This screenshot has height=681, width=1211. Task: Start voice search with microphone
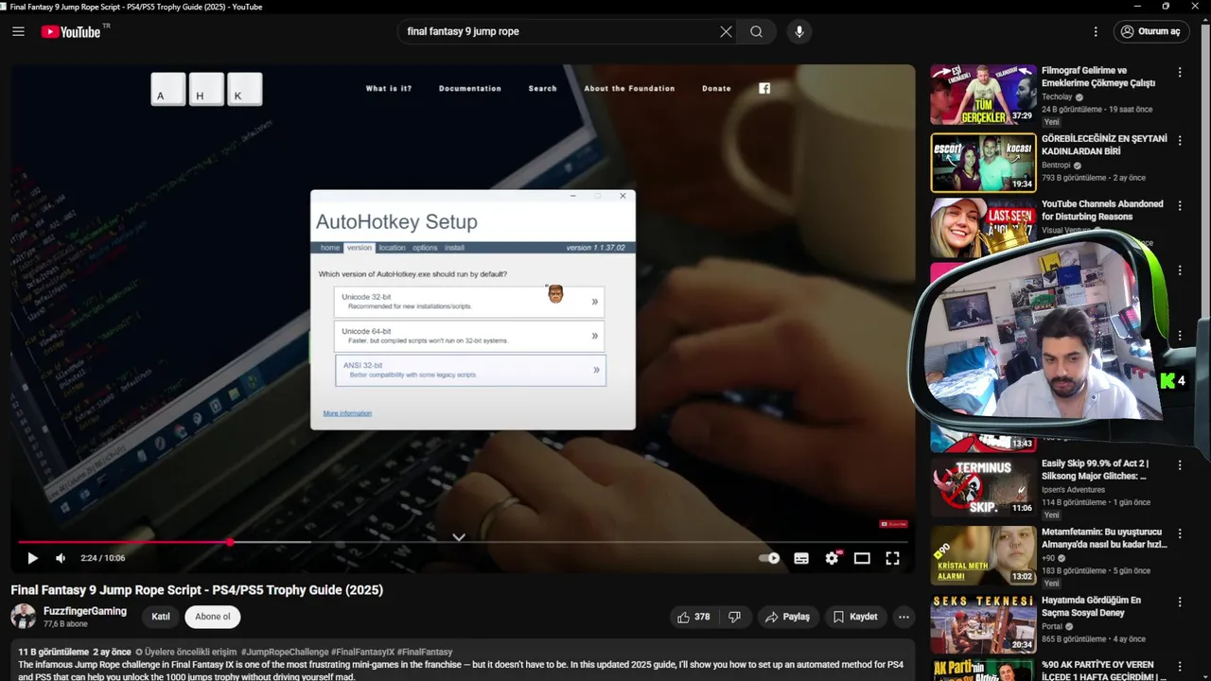pyautogui.click(x=799, y=31)
